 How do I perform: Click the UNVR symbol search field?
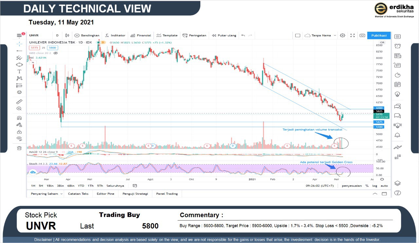pyautogui.click(x=39, y=35)
